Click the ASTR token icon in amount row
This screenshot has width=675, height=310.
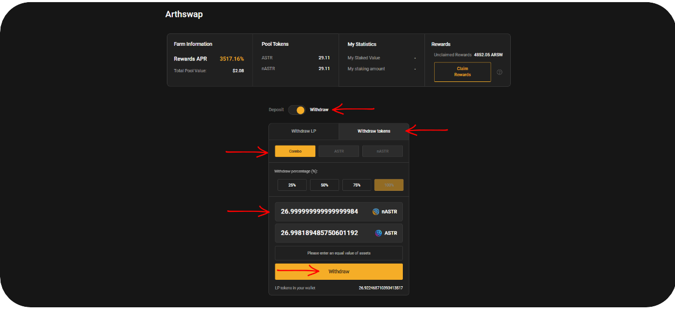pos(379,233)
